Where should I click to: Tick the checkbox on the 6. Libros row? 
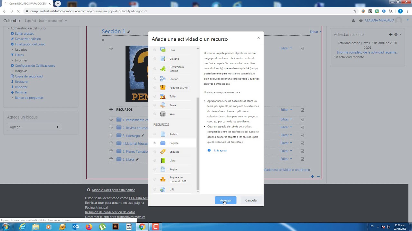pos(302,159)
